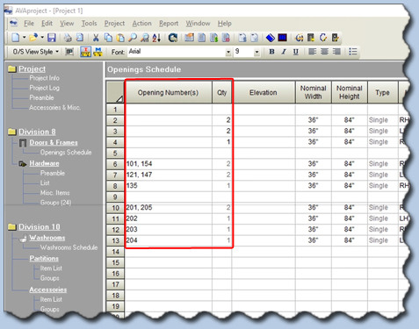
Task: Center align text
Action: (x=324, y=52)
